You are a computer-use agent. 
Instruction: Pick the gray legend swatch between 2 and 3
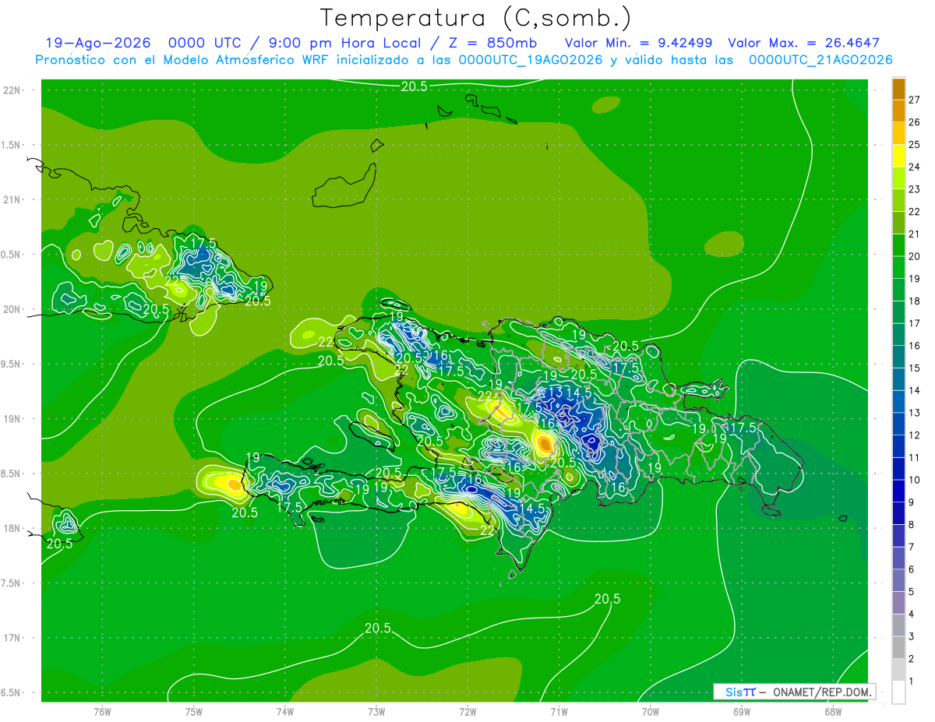898,647
